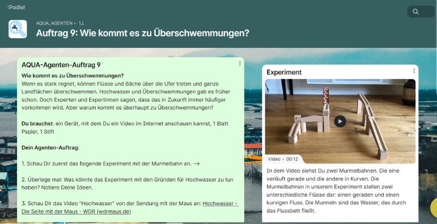This screenshot has height=224, width=437.
Task: Click the 'Du brauchst' line
Action: pyautogui.click(x=125, y=128)
